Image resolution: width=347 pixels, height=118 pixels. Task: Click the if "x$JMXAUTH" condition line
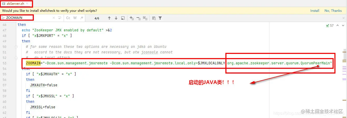tap(51, 74)
